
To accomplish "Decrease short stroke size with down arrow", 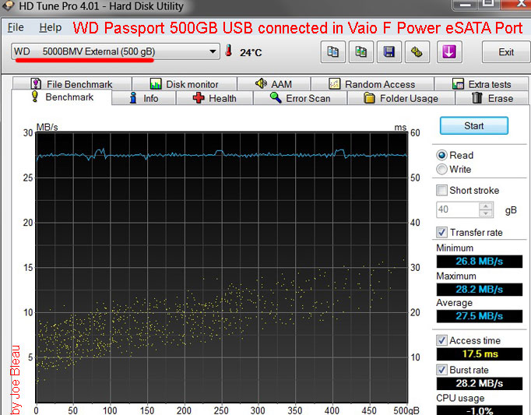I will [x=486, y=213].
